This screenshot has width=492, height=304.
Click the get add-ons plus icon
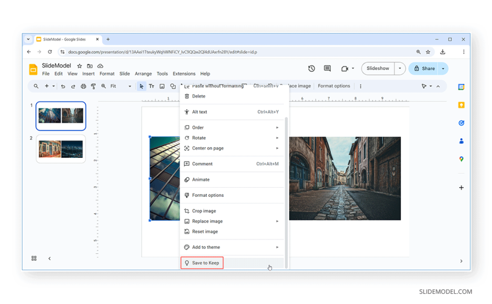461,188
